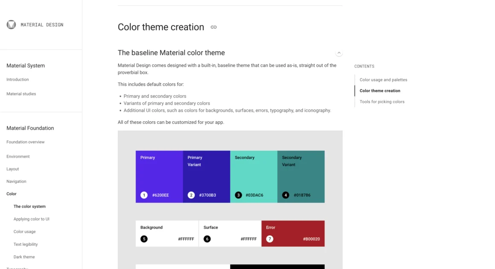This screenshot has height=269, width=495.
Task: Click numbered circle 5 on Background swatch
Action: (x=144, y=239)
